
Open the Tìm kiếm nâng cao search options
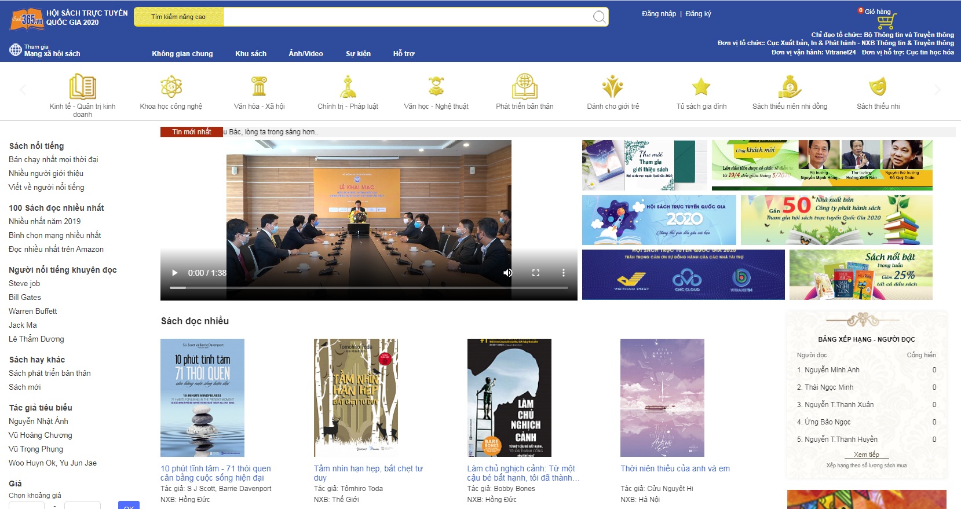click(178, 17)
